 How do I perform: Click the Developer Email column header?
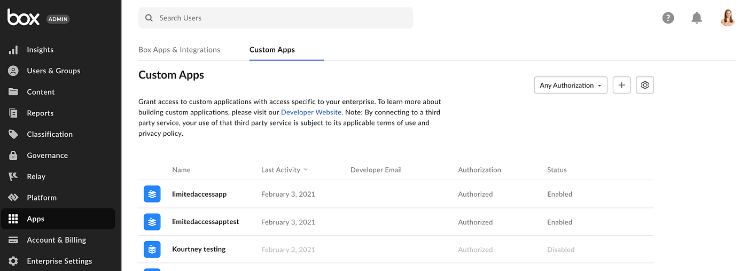pyautogui.click(x=376, y=170)
